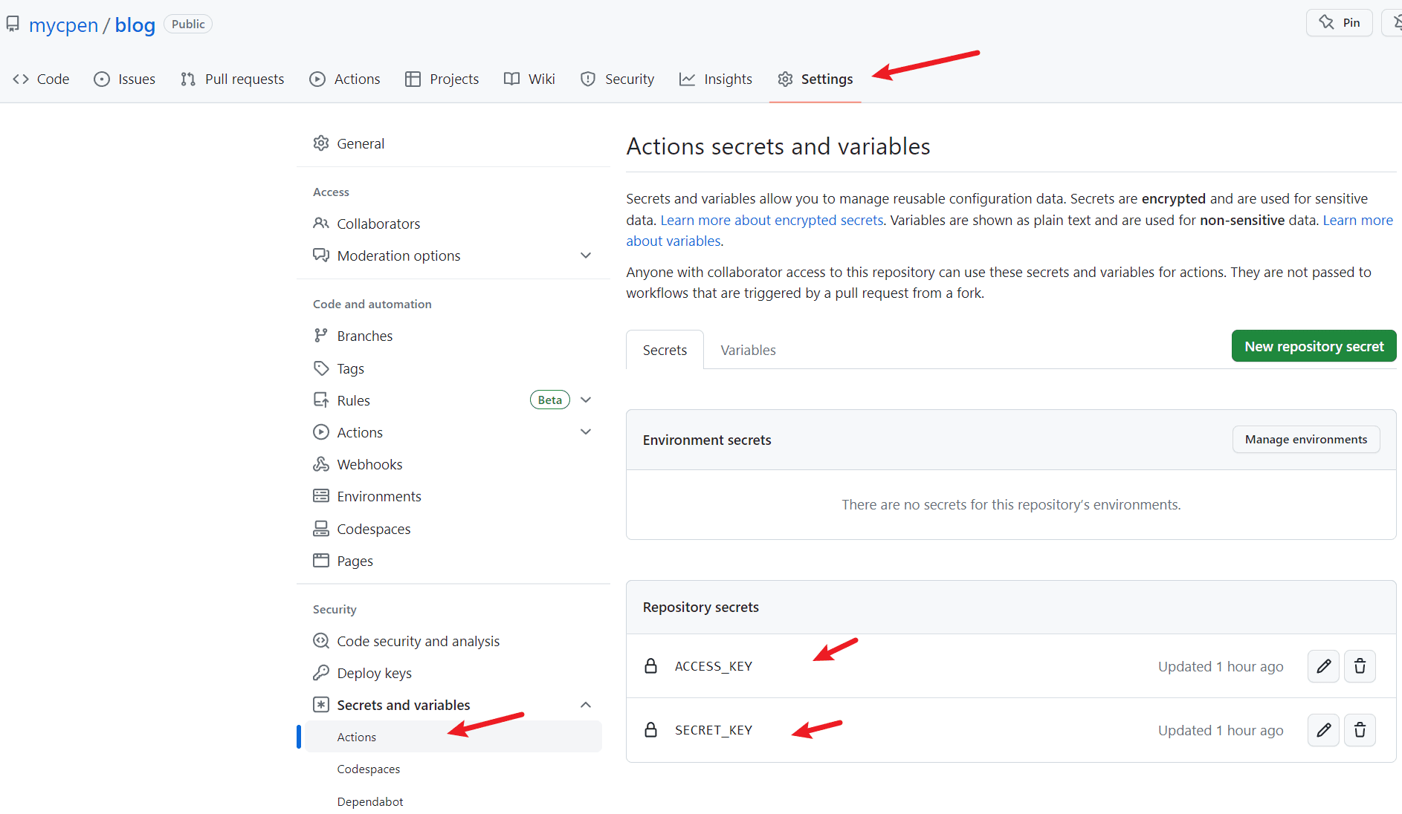Click the people icon for Collaborators
Viewport: 1402px width, 814px height.
tap(321, 224)
